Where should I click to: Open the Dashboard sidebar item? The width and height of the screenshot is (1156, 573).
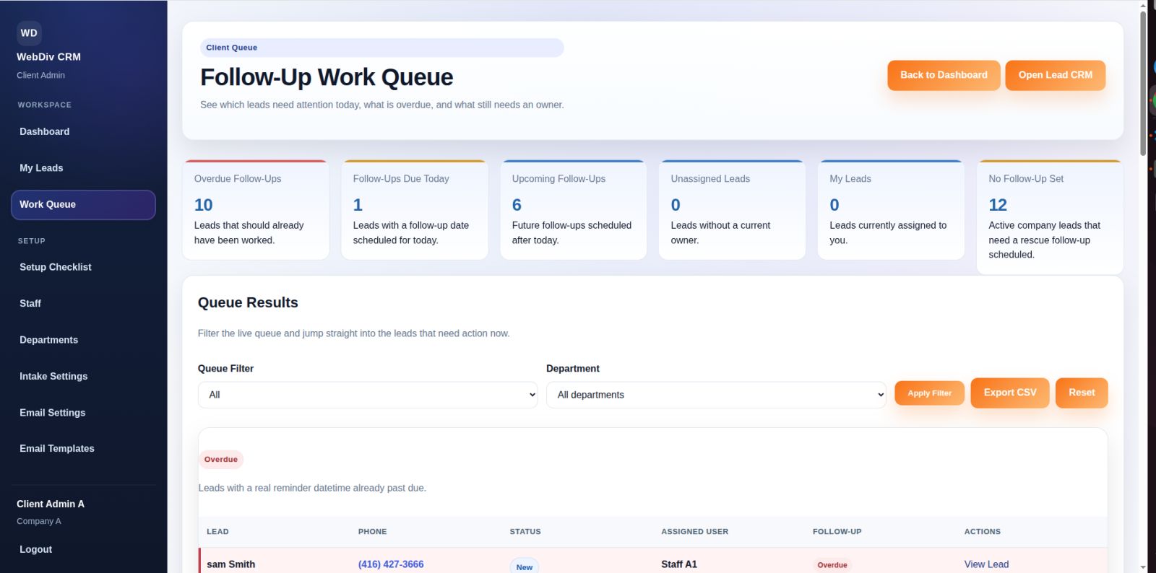coord(45,131)
